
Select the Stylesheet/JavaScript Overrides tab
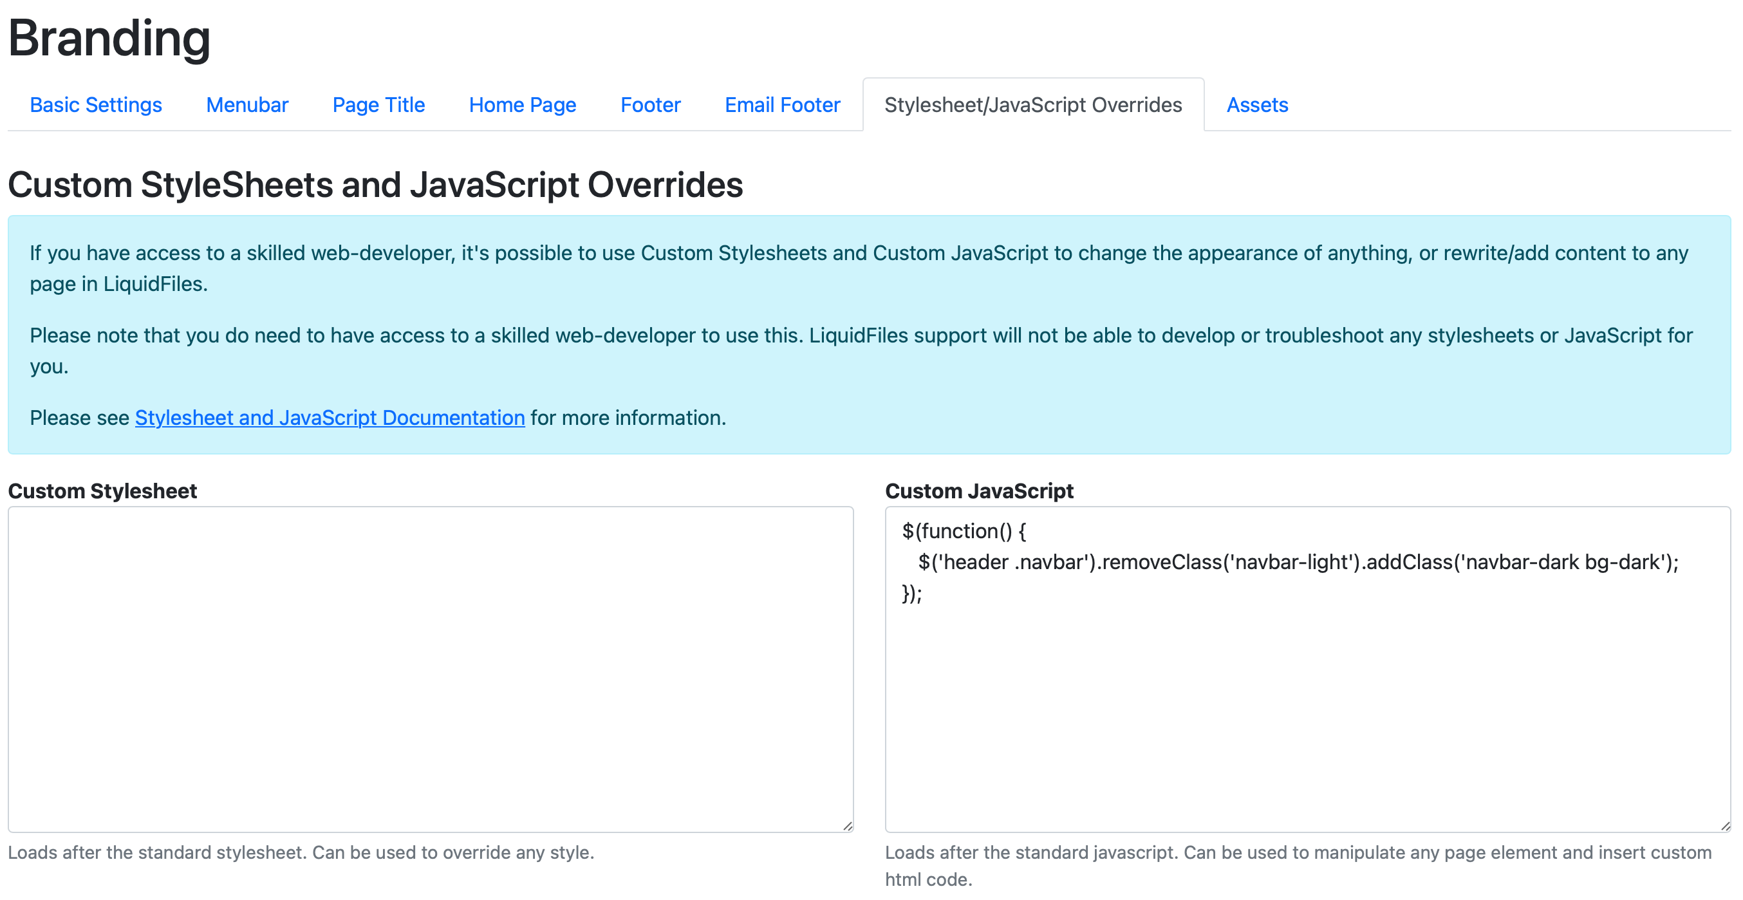point(1032,105)
